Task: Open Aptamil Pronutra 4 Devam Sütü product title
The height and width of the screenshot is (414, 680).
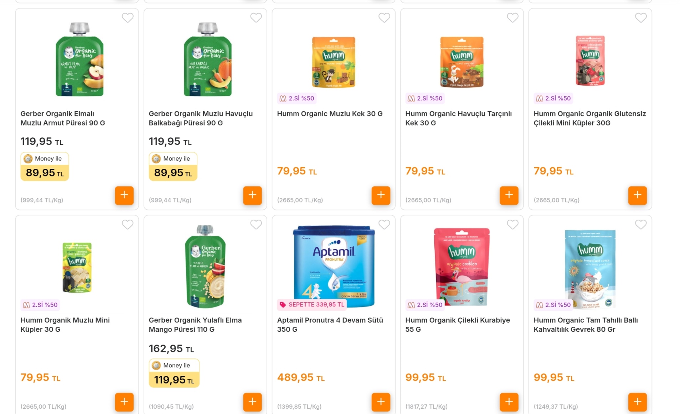Action: coord(330,325)
